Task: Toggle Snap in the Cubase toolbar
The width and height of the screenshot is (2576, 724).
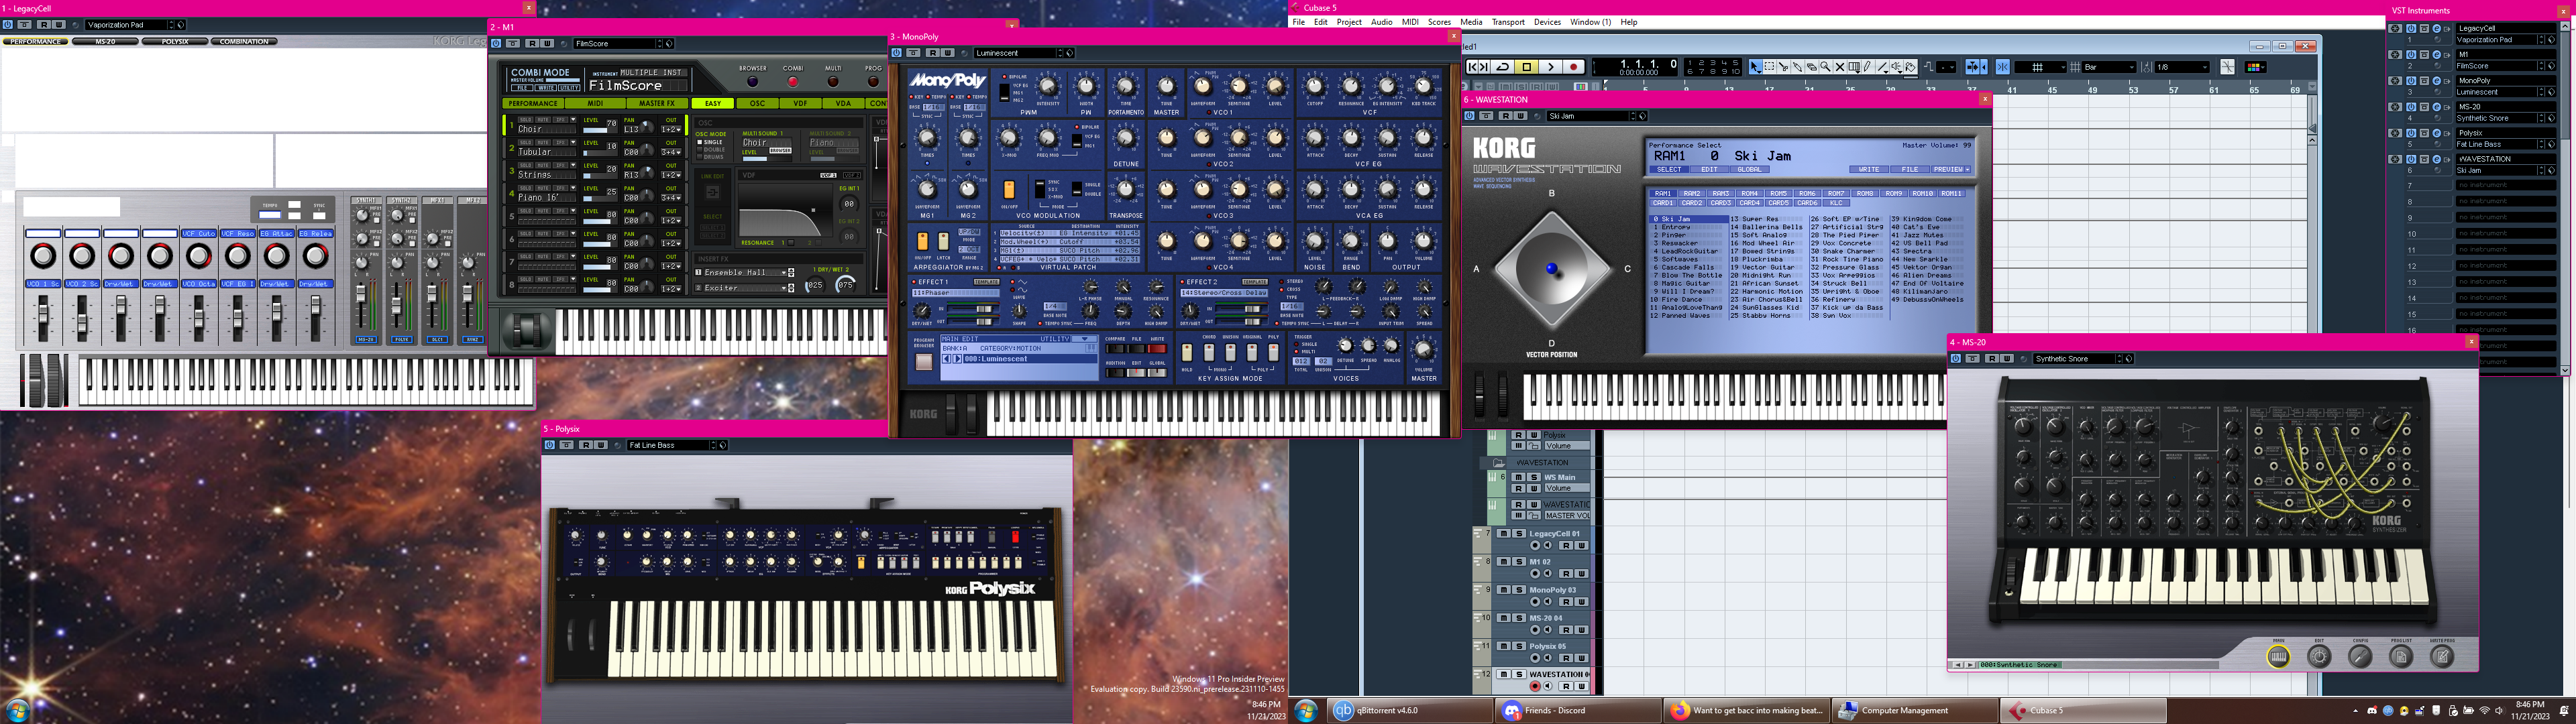Action: 2003,67
